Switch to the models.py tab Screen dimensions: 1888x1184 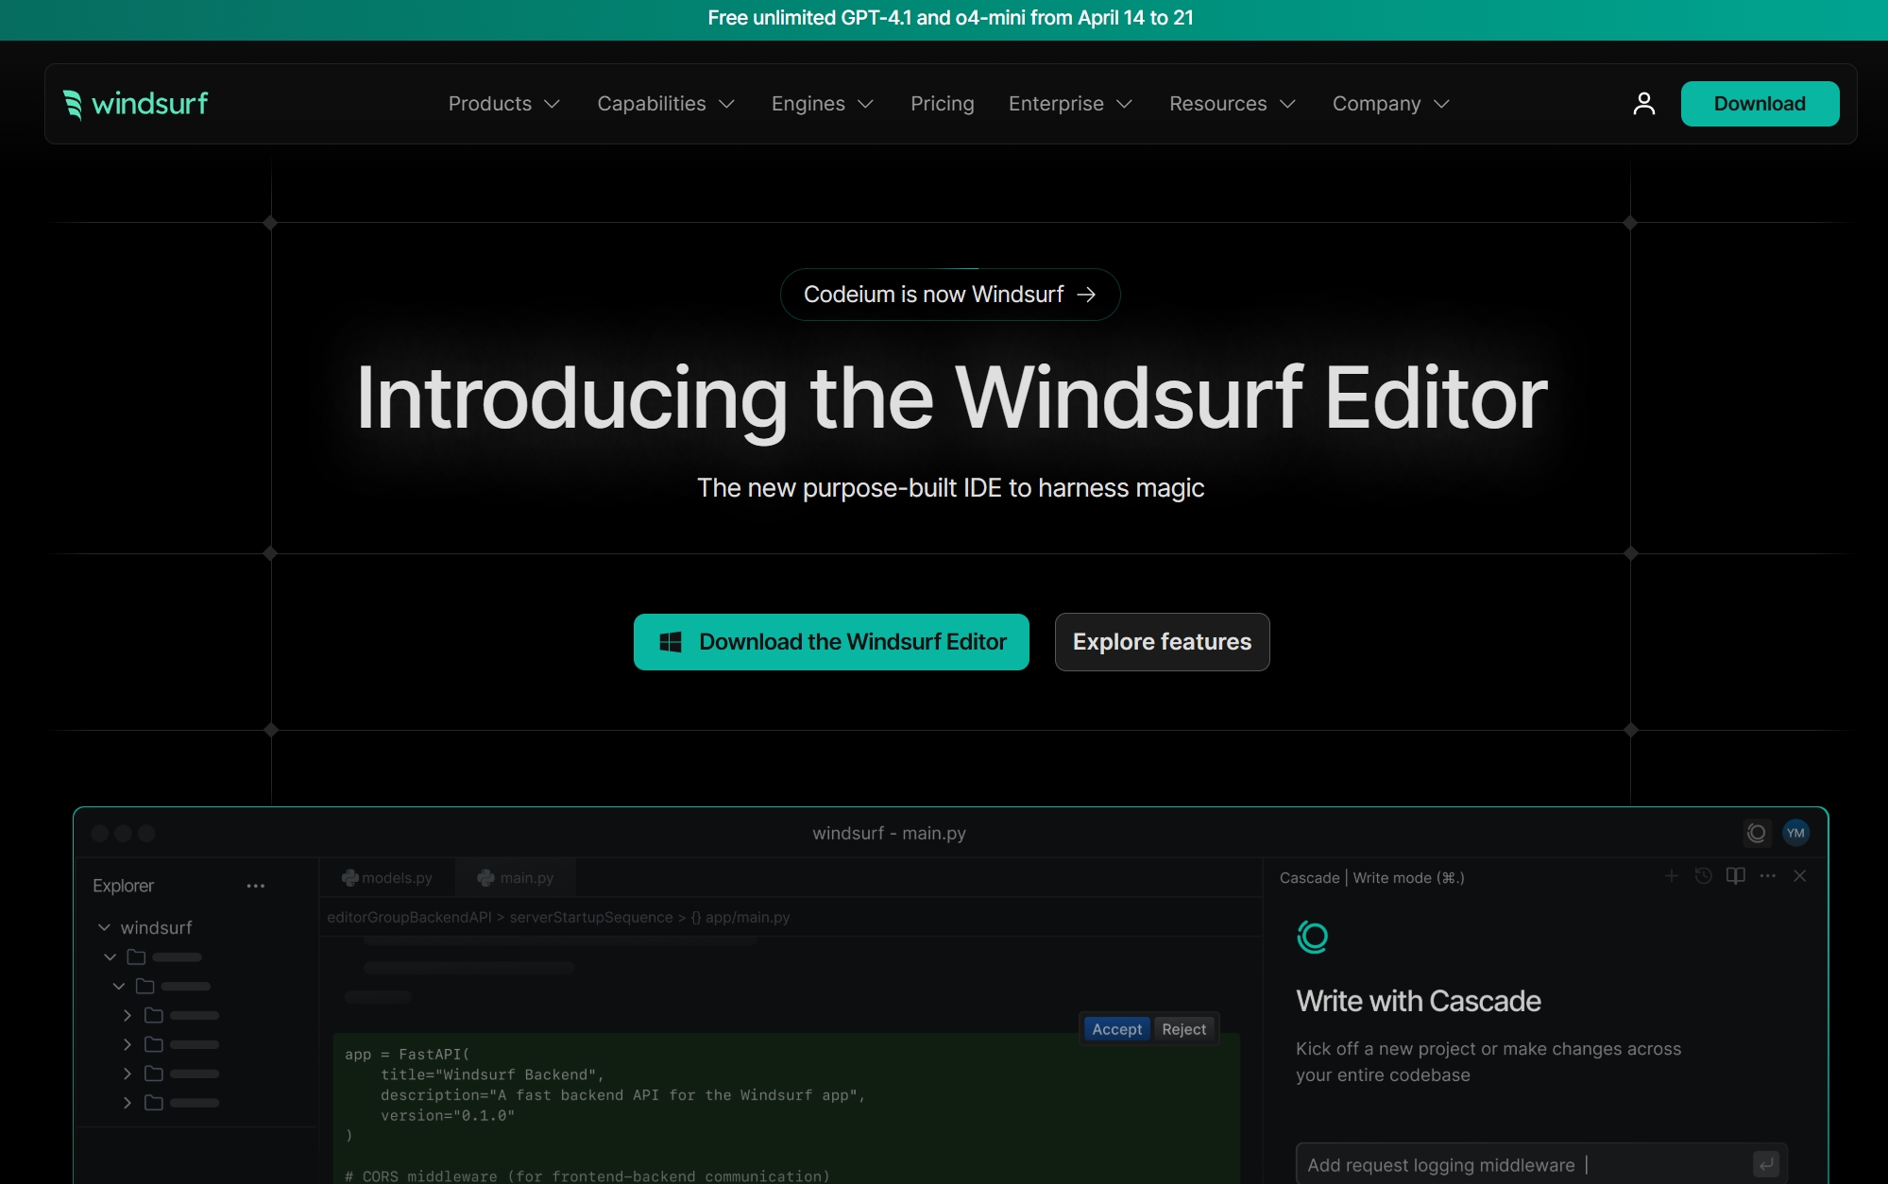[x=386, y=877]
